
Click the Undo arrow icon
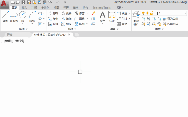50,2
